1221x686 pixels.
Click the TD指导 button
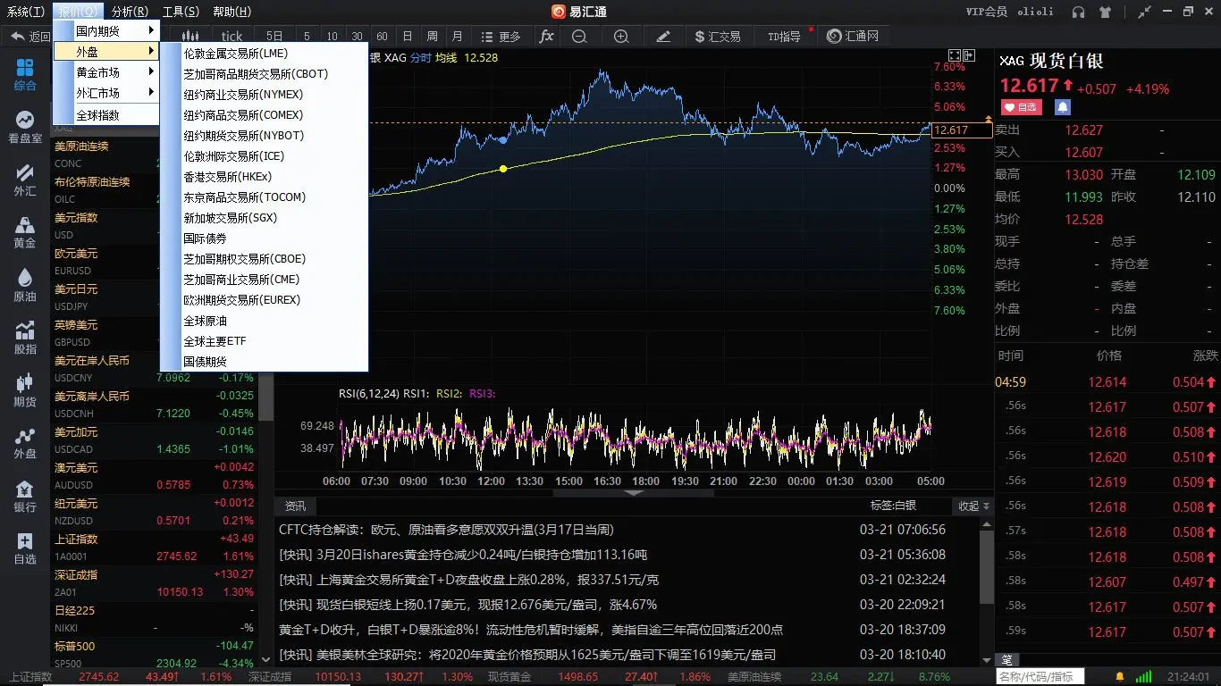[784, 37]
